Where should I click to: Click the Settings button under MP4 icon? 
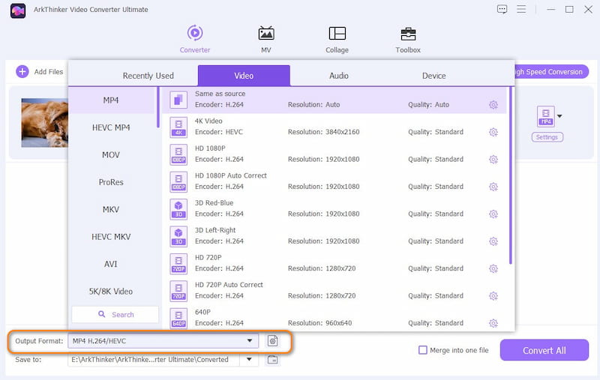point(547,137)
